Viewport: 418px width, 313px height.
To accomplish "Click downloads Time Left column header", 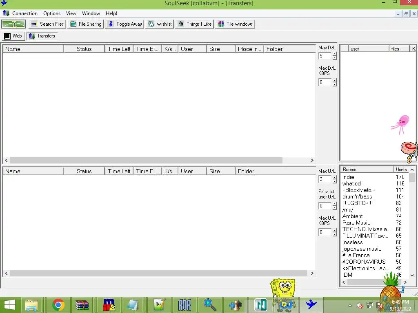I will tap(119, 49).
